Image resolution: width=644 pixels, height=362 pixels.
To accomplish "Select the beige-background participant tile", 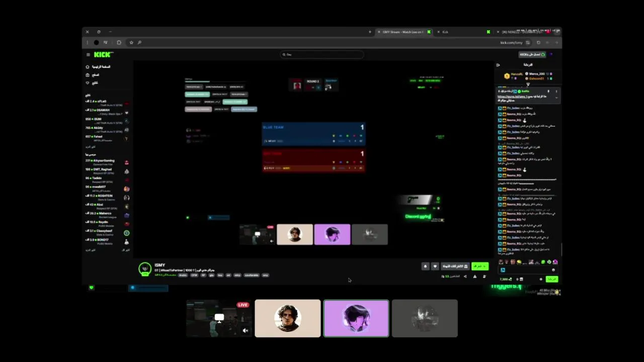I will (x=287, y=318).
